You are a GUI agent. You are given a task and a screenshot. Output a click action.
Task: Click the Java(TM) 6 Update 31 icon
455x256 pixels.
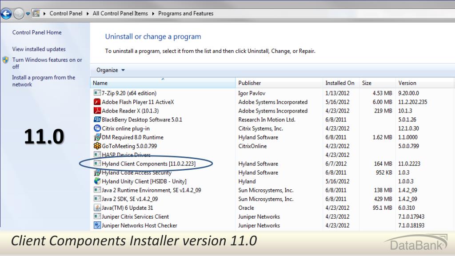[97, 208]
